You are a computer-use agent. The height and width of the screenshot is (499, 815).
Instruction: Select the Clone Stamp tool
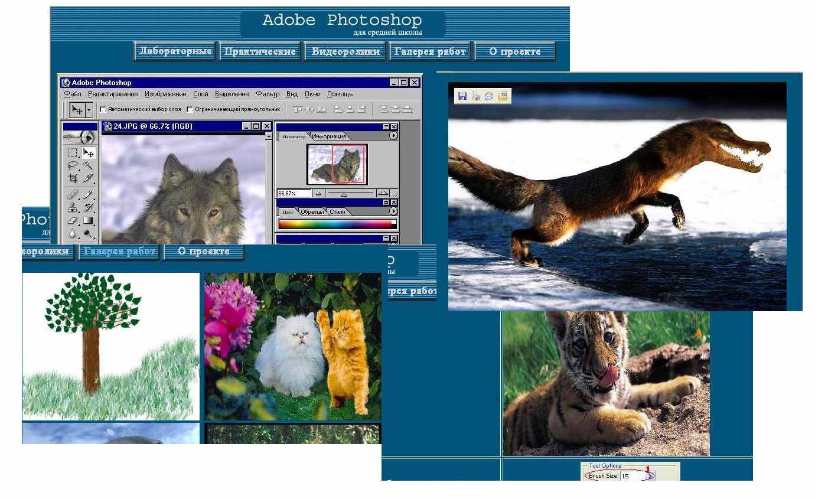tap(73, 207)
